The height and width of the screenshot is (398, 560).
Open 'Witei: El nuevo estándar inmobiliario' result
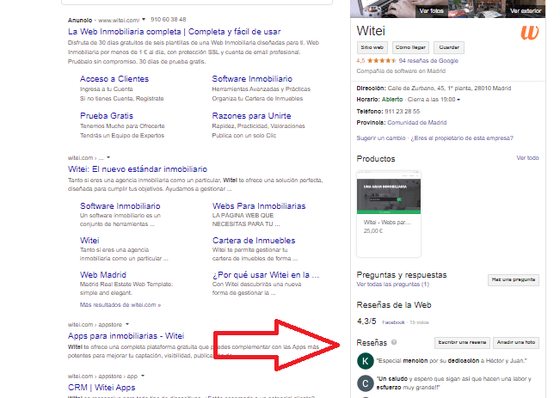point(138,169)
